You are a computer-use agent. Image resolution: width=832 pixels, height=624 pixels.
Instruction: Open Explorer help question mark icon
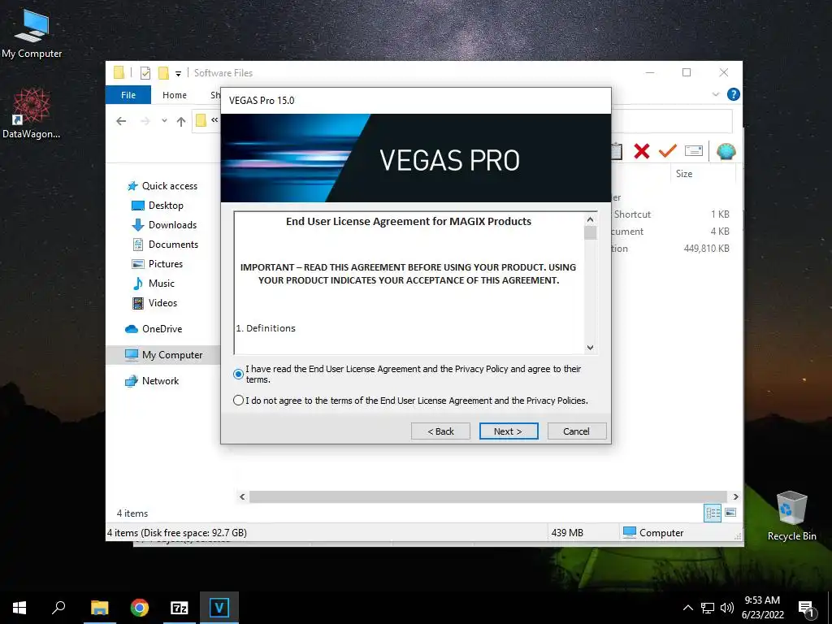(734, 94)
